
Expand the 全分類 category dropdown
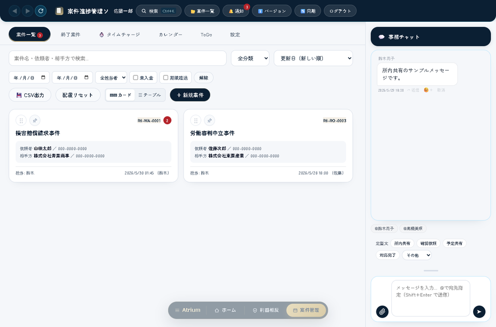250,58
